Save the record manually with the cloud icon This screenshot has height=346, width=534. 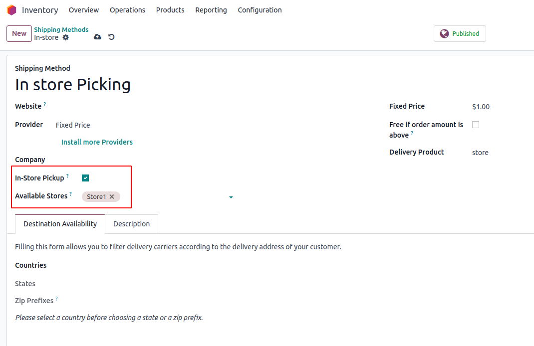pos(97,37)
